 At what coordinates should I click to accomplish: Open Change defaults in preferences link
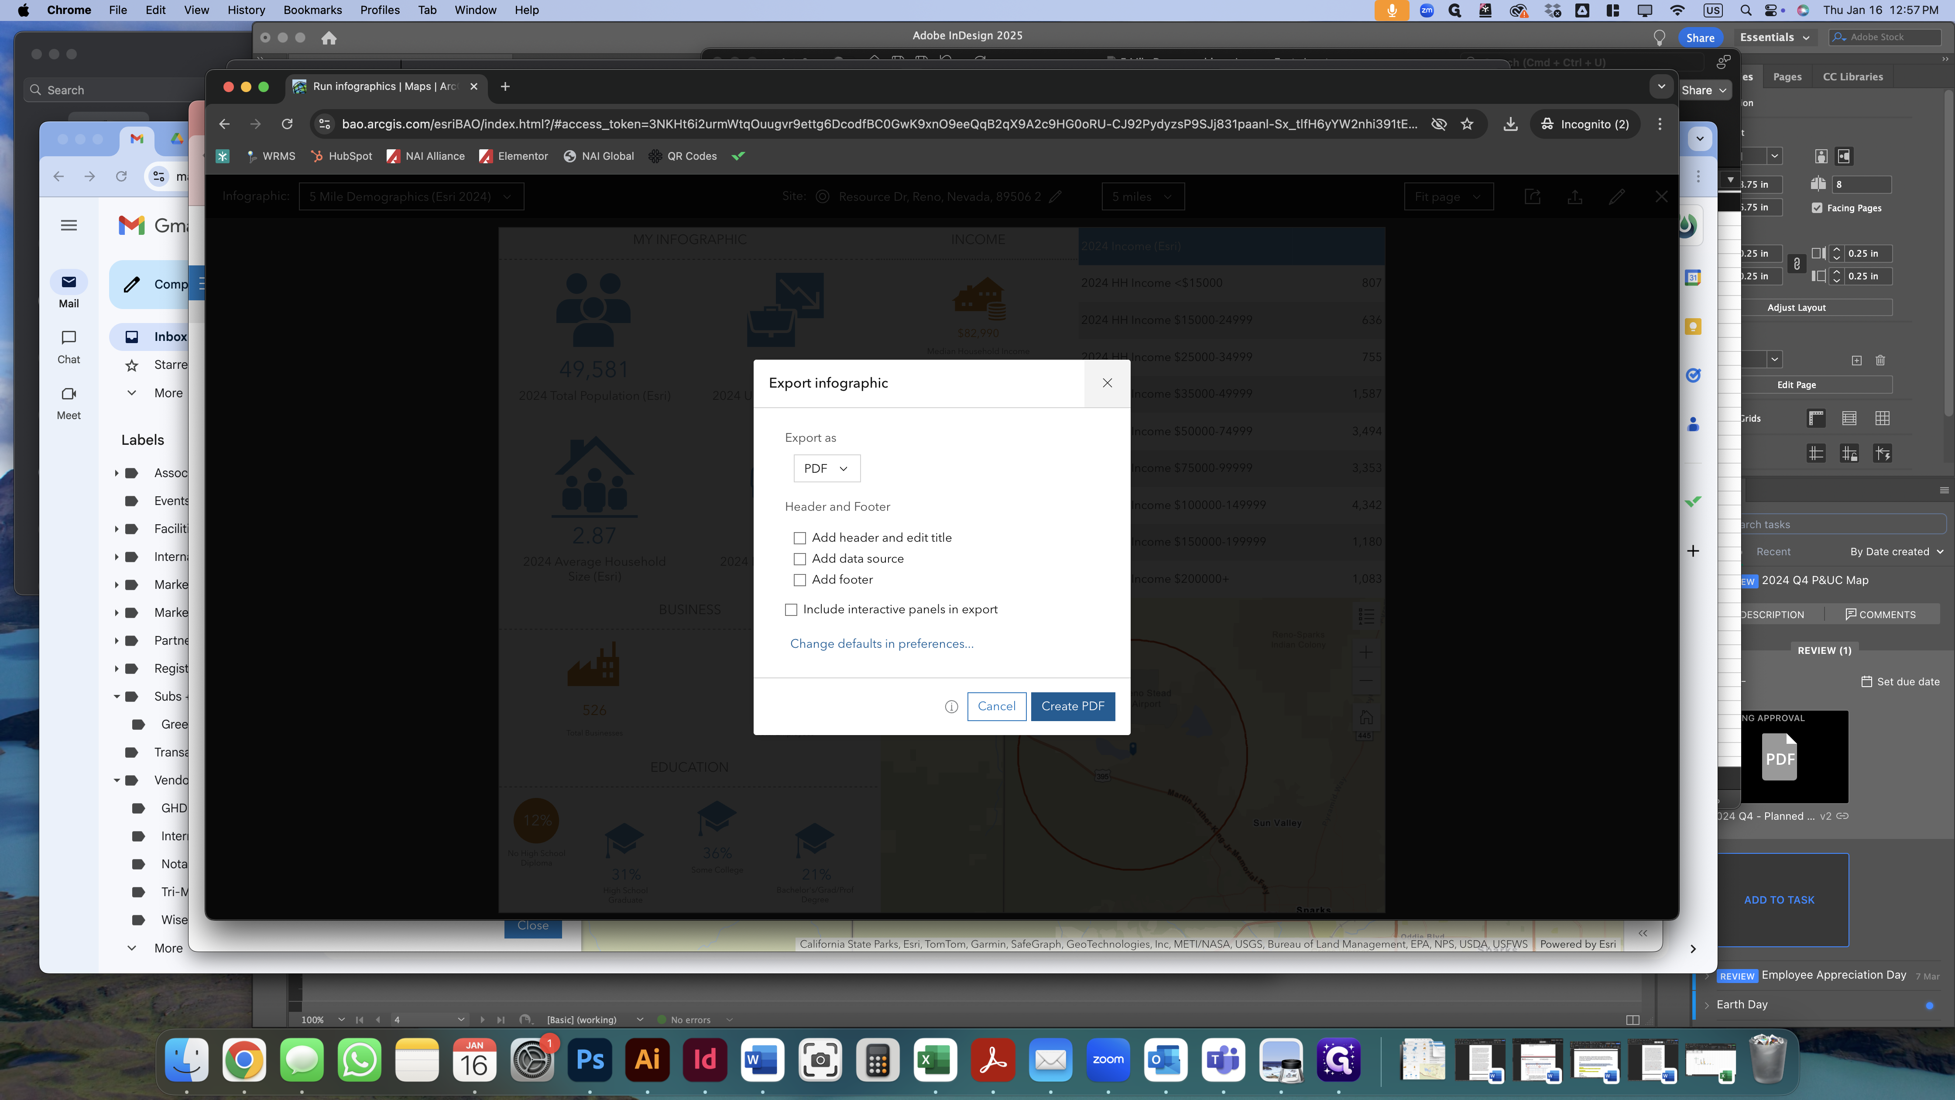pos(881,644)
